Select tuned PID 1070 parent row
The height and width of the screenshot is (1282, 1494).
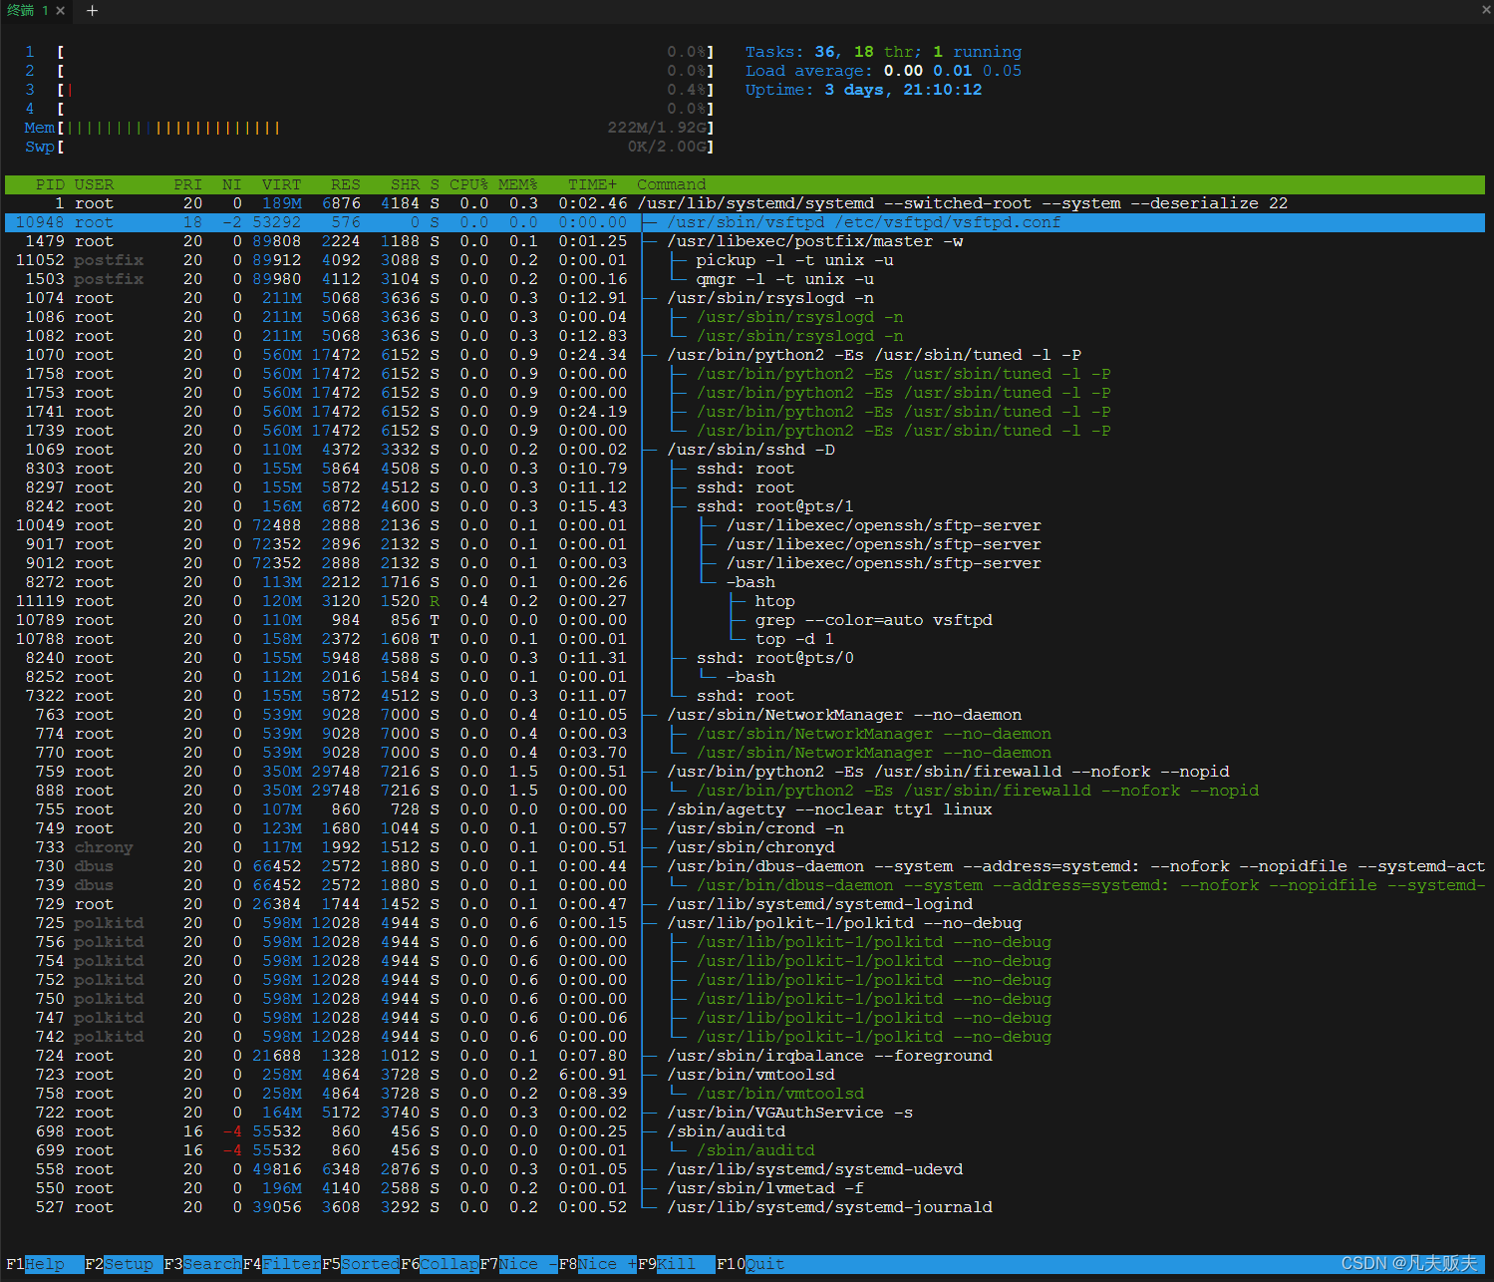click(745, 355)
